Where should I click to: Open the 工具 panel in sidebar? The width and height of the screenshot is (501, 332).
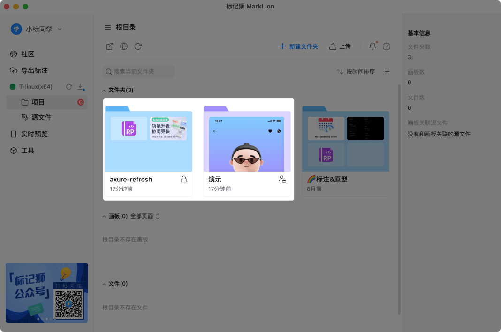point(24,151)
